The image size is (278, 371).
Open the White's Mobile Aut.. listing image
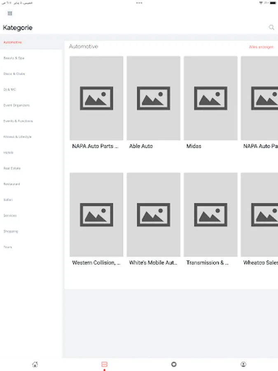154,215
